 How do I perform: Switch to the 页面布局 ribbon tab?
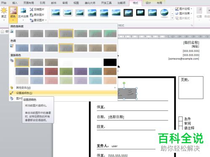pyautogui.click(x=29, y=3)
